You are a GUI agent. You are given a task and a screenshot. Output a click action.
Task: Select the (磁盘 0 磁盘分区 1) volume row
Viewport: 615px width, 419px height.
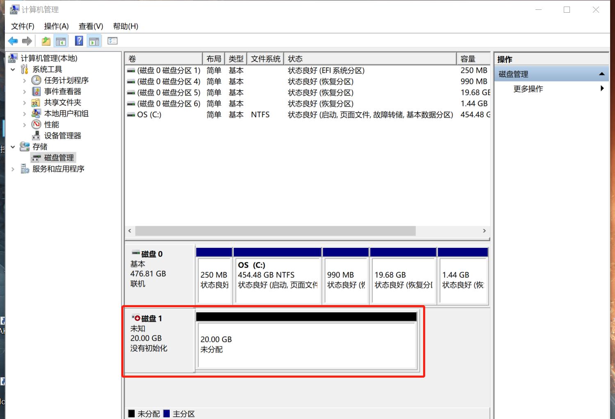pyautogui.click(x=308, y=70)
